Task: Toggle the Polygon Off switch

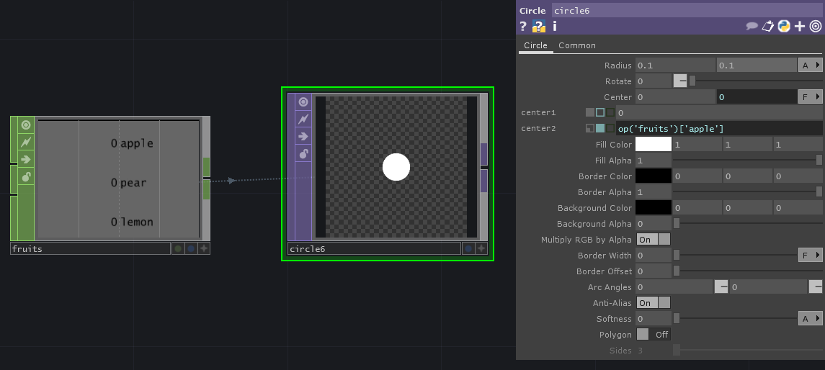Action: coord(654,335)
